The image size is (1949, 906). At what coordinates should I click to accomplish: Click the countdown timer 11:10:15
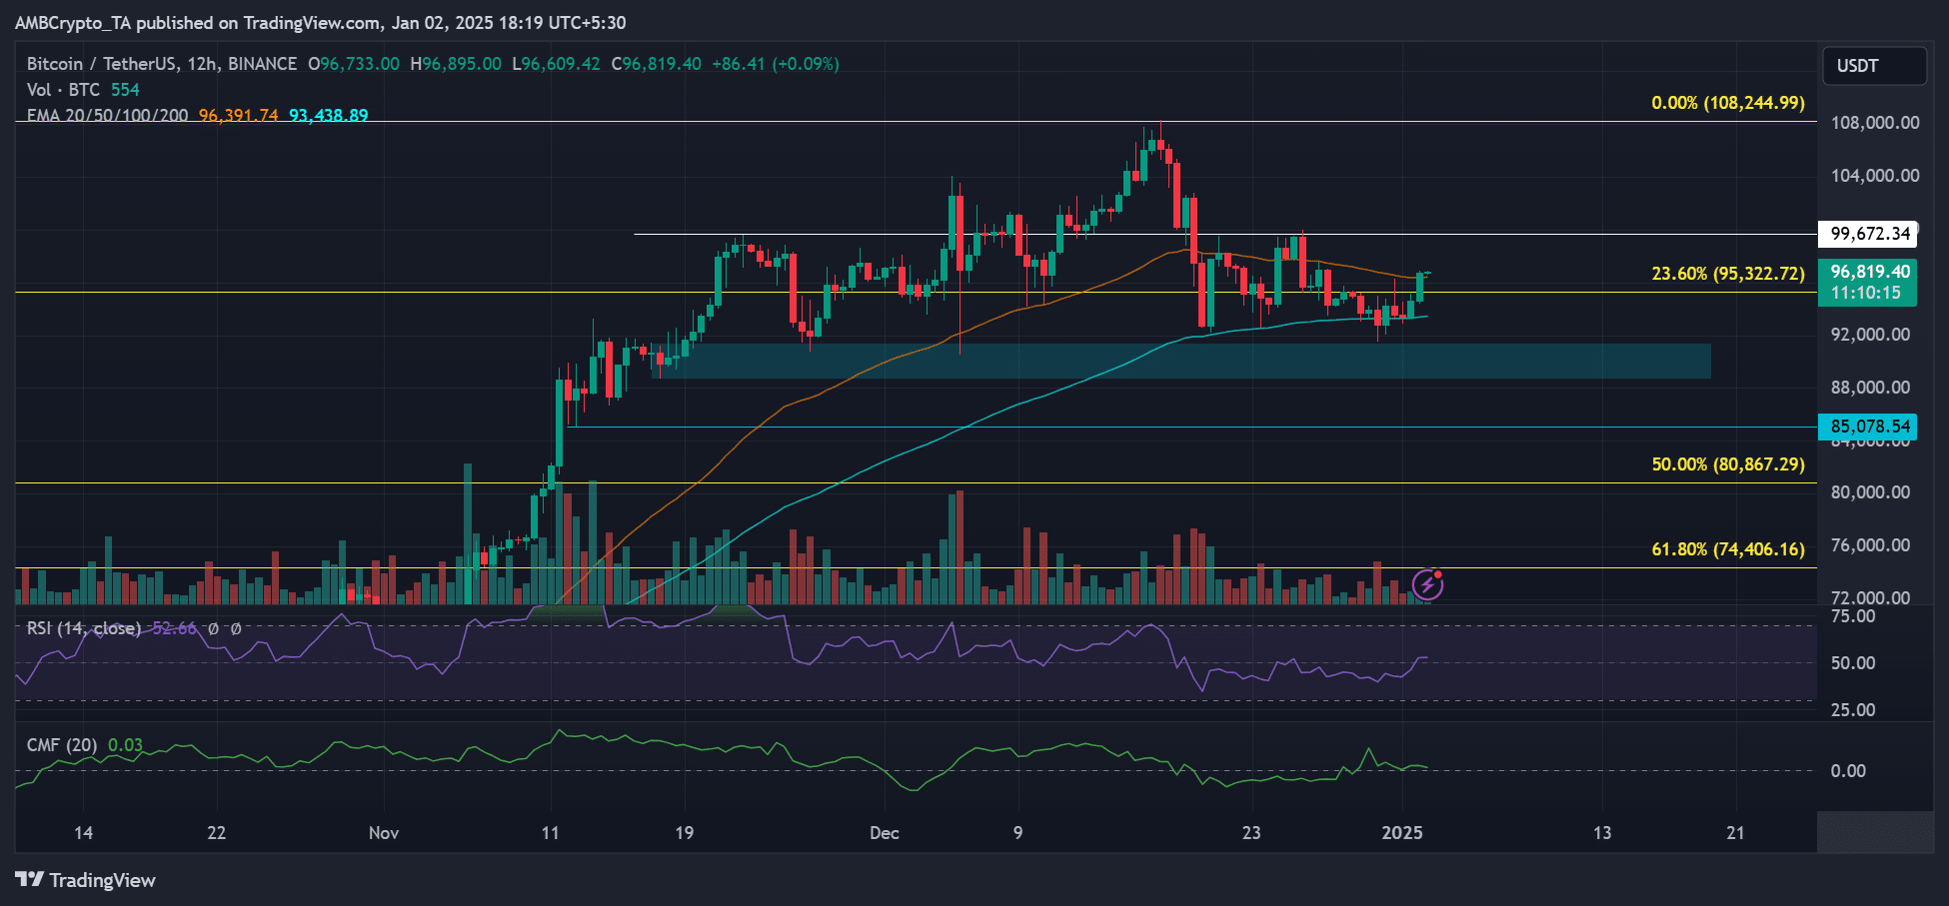click(1866, 294)
